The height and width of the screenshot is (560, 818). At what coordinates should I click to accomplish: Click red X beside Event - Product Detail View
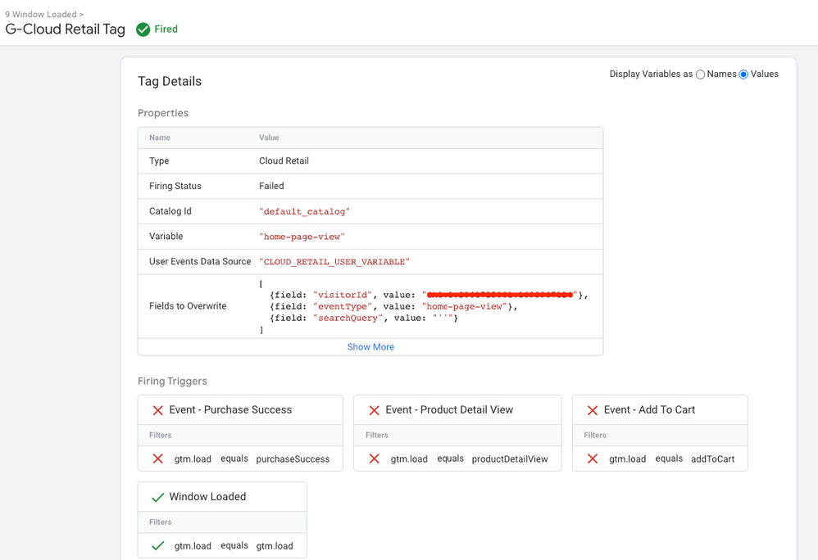[x=374, y=410]
